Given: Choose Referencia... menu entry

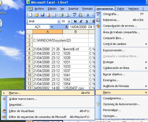Looking at the screenshot, I should pyautogui.click(x=122, y=20).
